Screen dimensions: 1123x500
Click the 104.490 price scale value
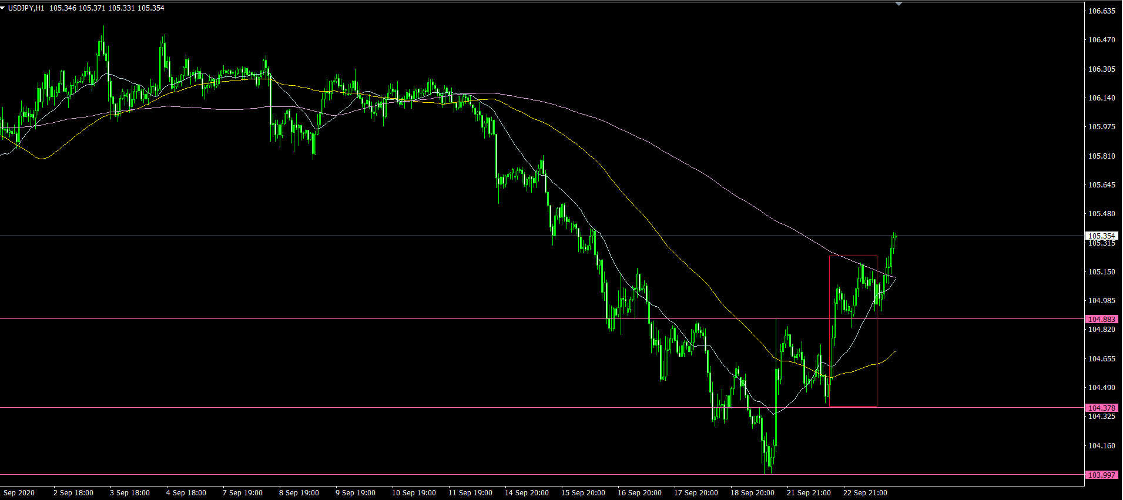(1101, 388)
